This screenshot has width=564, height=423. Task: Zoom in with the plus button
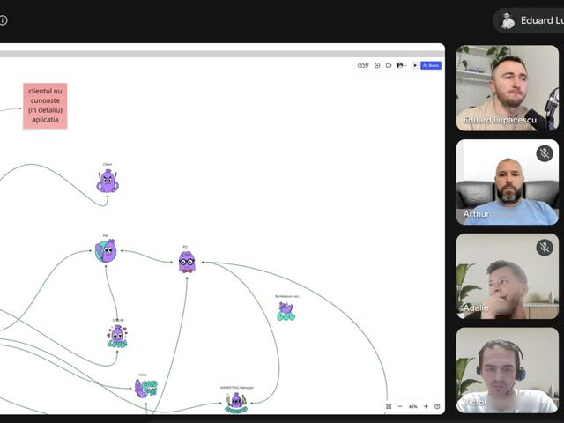(426, 406)
